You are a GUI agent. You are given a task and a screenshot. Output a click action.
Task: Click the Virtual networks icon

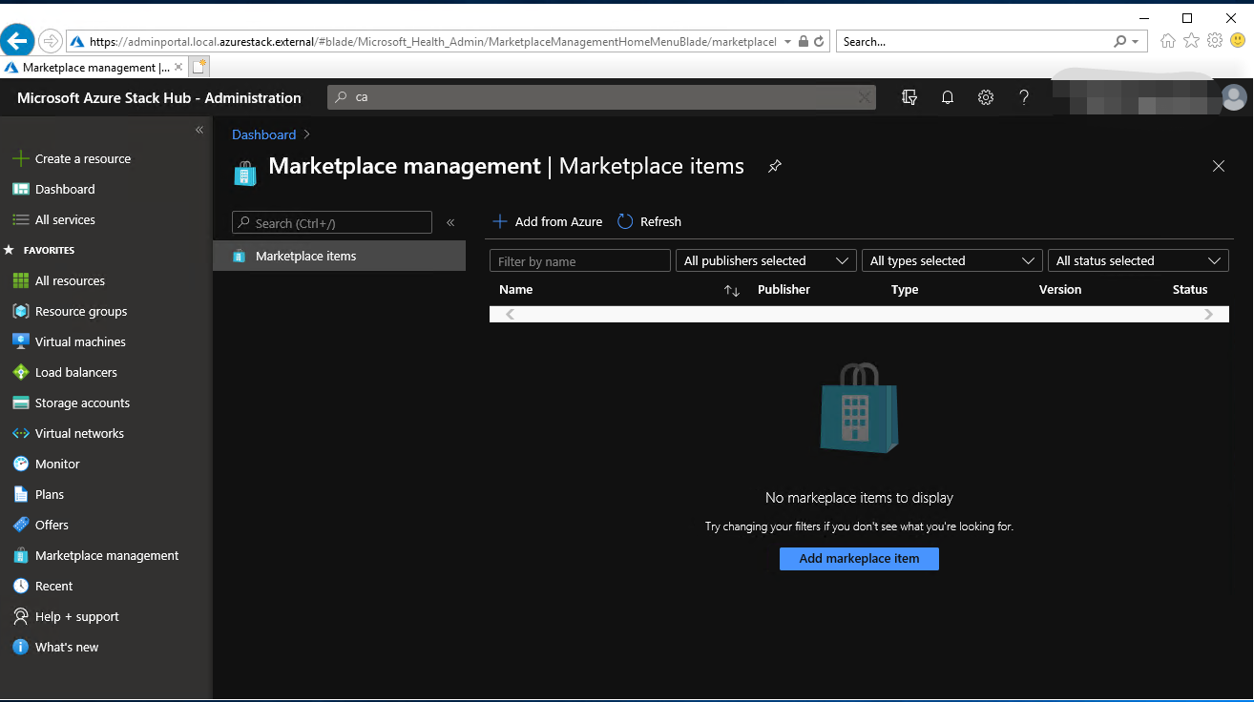[20, 433]
